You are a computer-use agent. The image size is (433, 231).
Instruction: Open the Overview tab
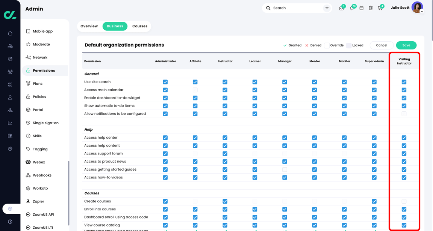click(89, 26)
